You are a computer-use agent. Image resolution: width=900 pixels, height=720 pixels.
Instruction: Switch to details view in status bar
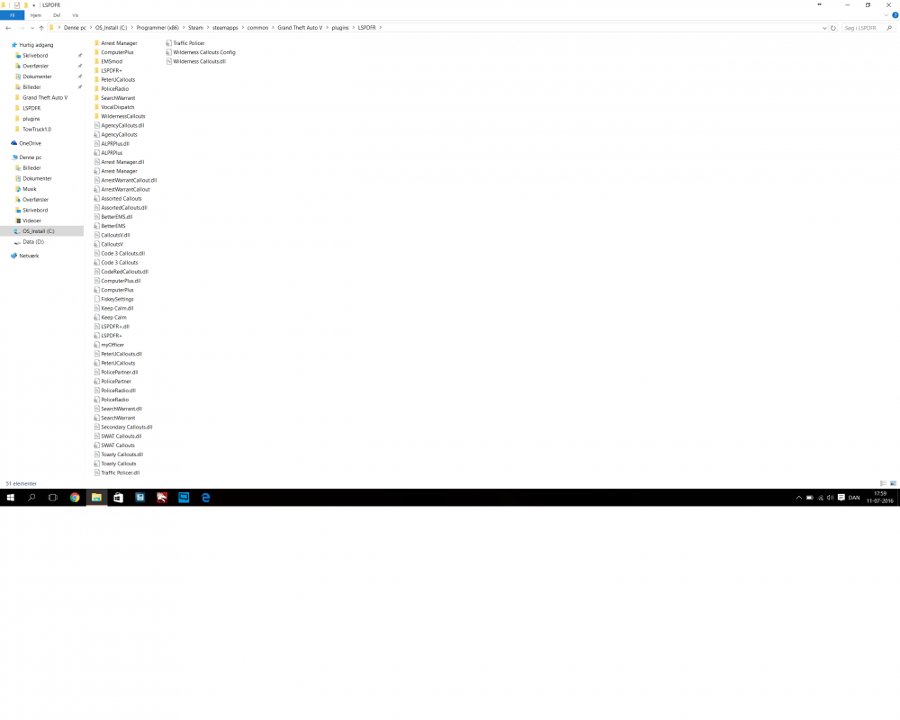pyautogui.click(x=884, y=483)
